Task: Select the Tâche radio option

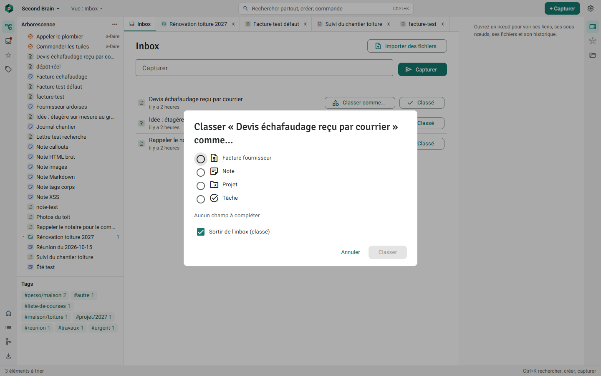Action: tap(201, 199)
